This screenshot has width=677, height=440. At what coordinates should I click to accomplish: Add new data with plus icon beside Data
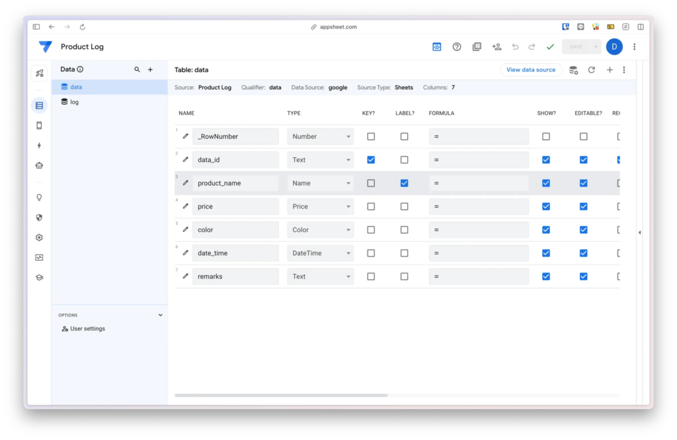point(150,69)
